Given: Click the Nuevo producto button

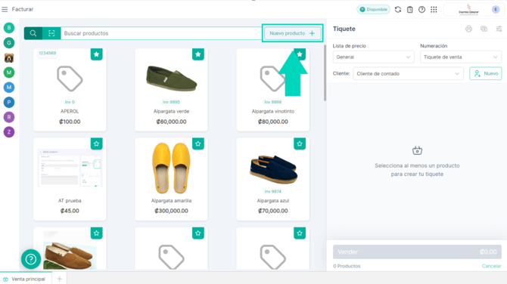Looking at the screenshot, I should (292, 33).
